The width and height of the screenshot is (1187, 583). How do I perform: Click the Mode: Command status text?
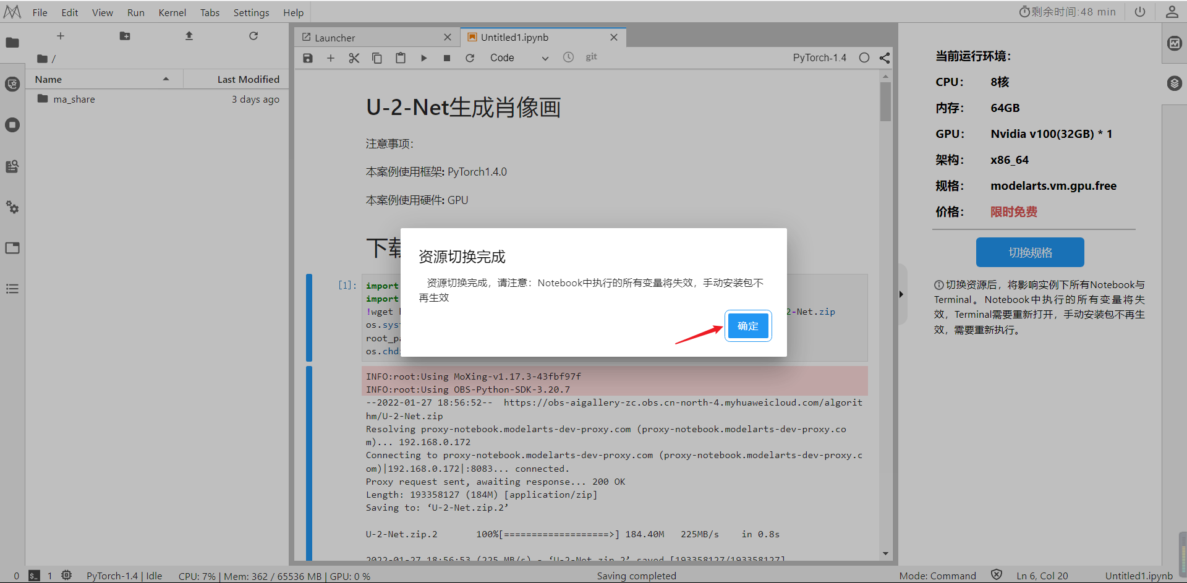938,576
